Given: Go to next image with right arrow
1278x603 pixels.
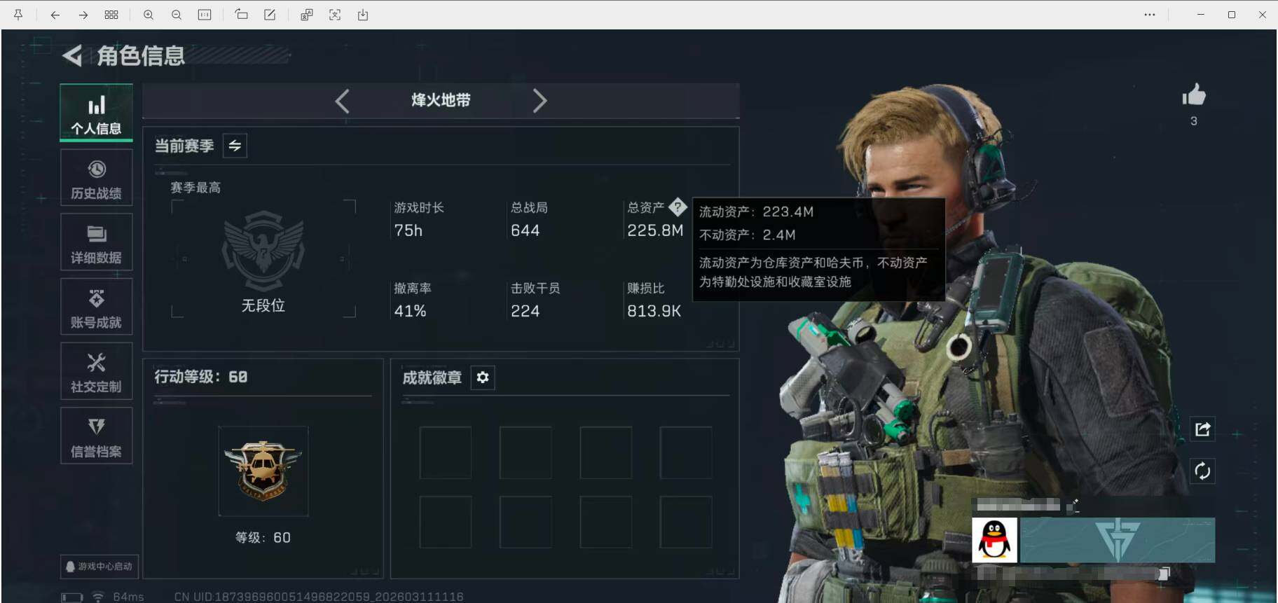Looking at the screenshot, I should (x=83, y=15).
